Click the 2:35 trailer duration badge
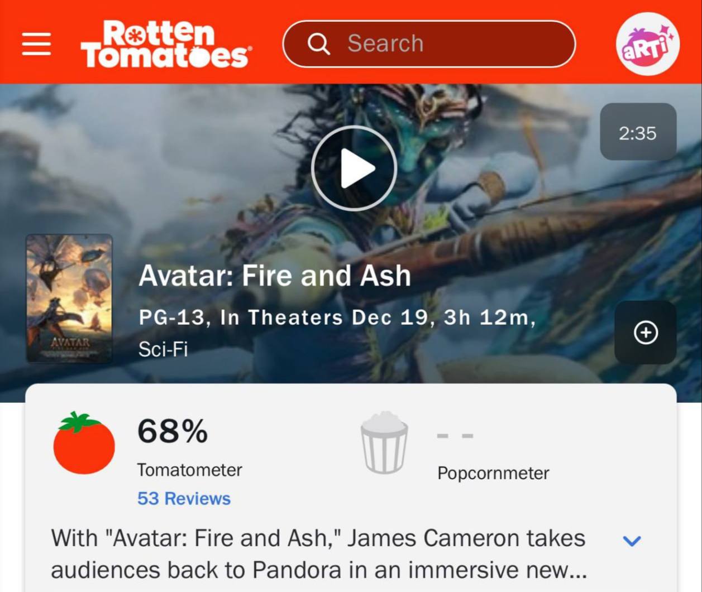702x592 pixels. (x=638, y=132)
